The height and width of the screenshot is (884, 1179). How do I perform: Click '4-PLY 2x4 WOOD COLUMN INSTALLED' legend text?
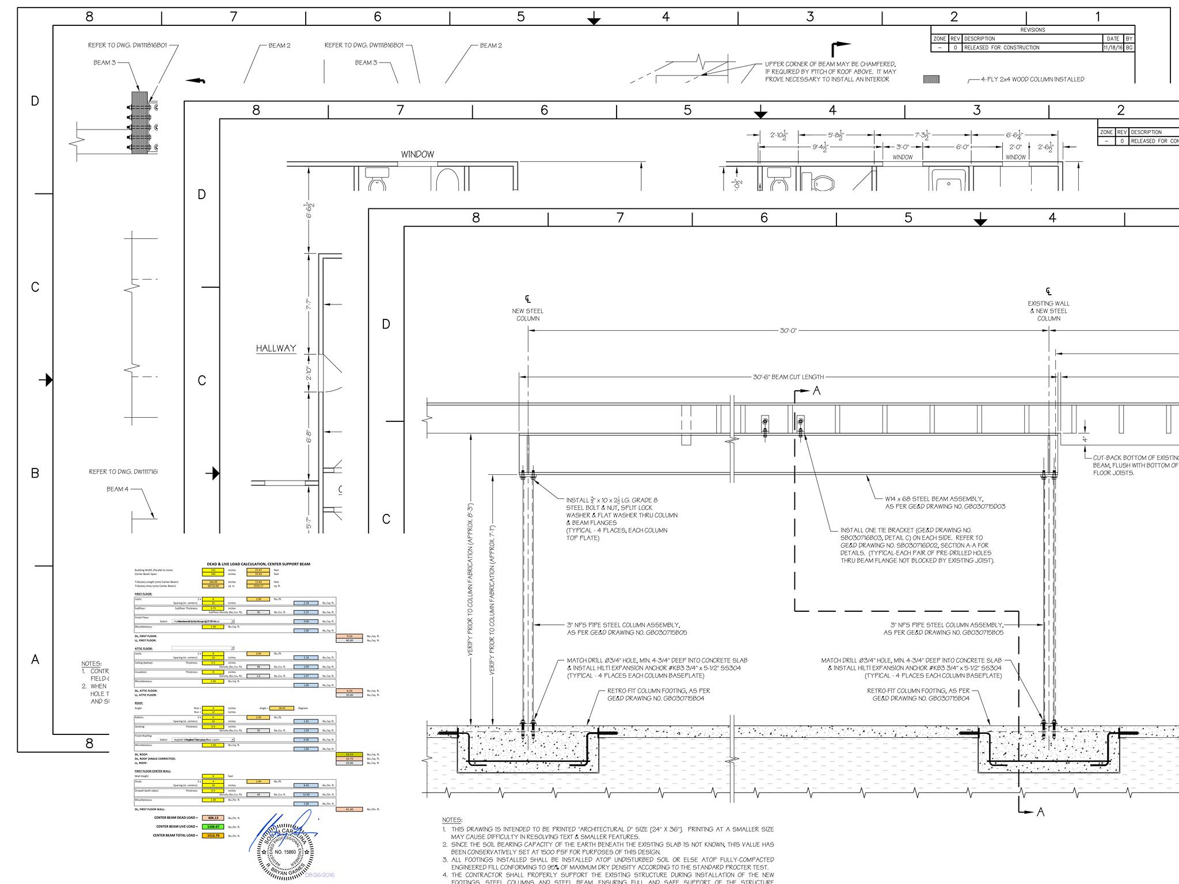[1033, 79]
